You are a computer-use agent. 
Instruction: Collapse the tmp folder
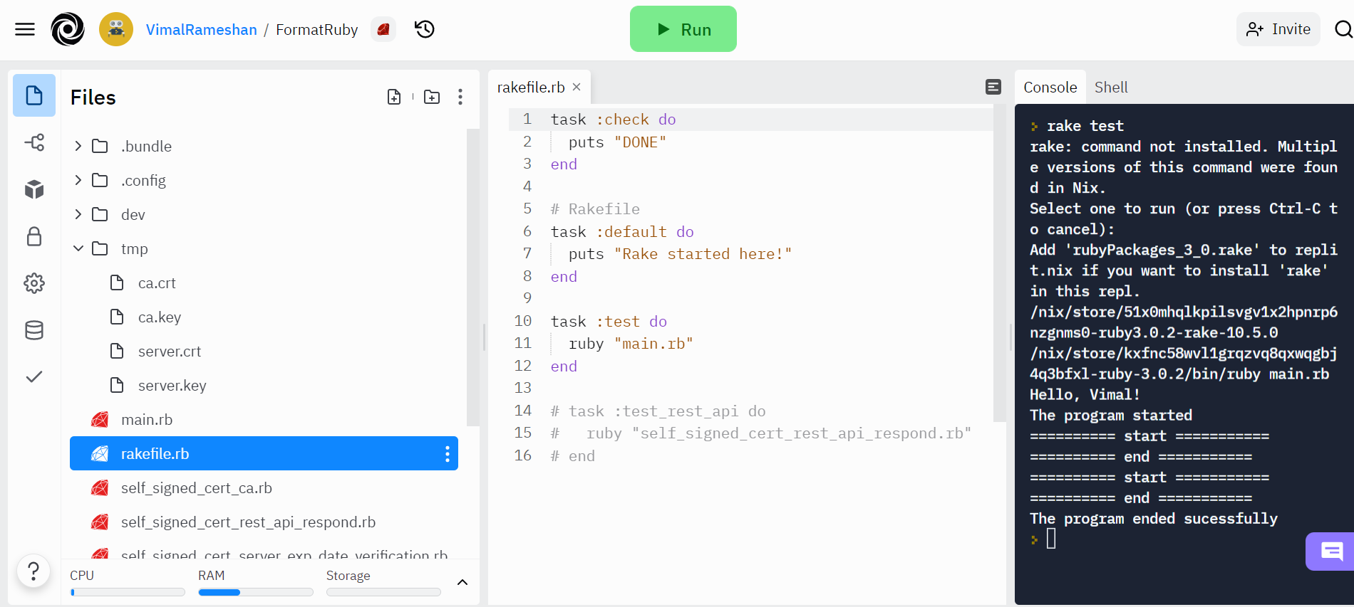click(x=78, y=248)
